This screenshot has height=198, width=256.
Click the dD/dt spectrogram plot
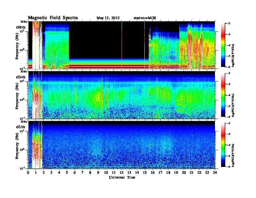point(122,95)
